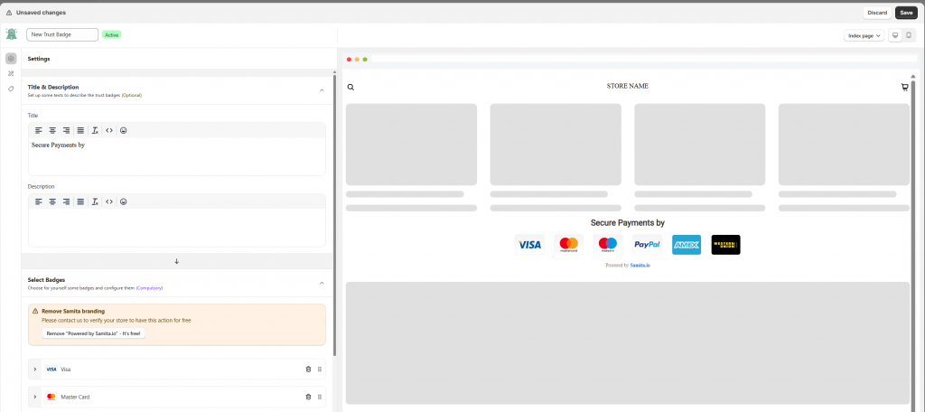Grab the Visa badge drag handle
The image size is (925, 412).
(x=320, y=370)
